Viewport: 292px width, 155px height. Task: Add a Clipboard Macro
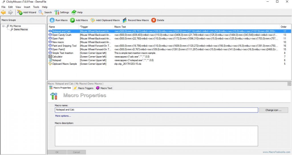click(105, 20)
